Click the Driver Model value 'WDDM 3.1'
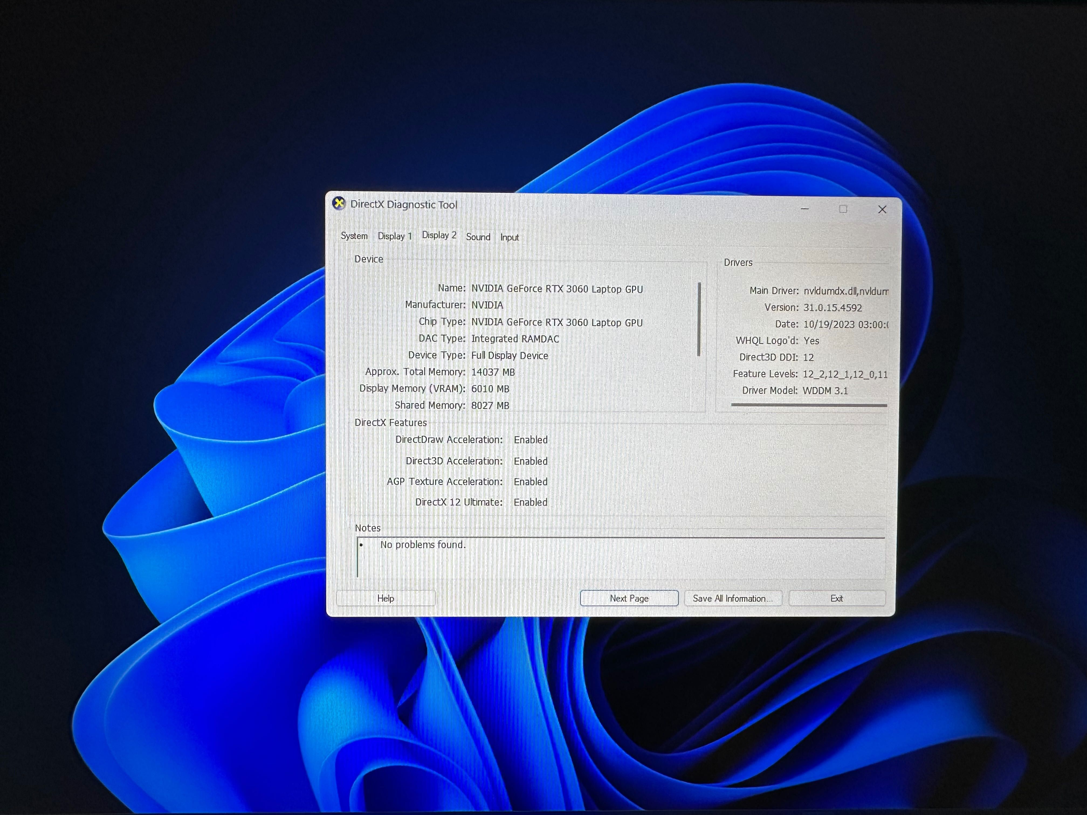Viewport: 1087px width, 815px height. click(x=825, y=391)
